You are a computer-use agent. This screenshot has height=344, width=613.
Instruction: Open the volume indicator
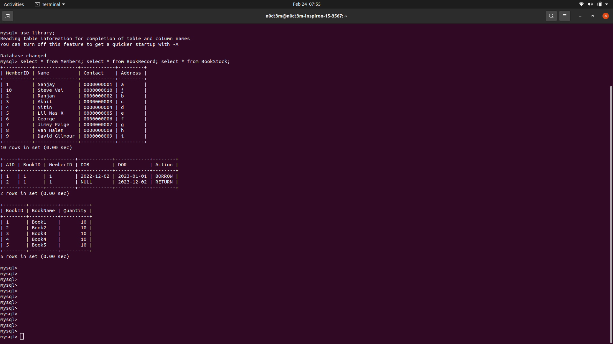tap(590, 4)
